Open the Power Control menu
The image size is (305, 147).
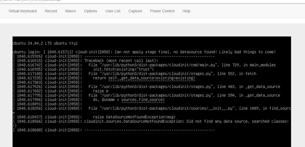click(x=162, y=11)
